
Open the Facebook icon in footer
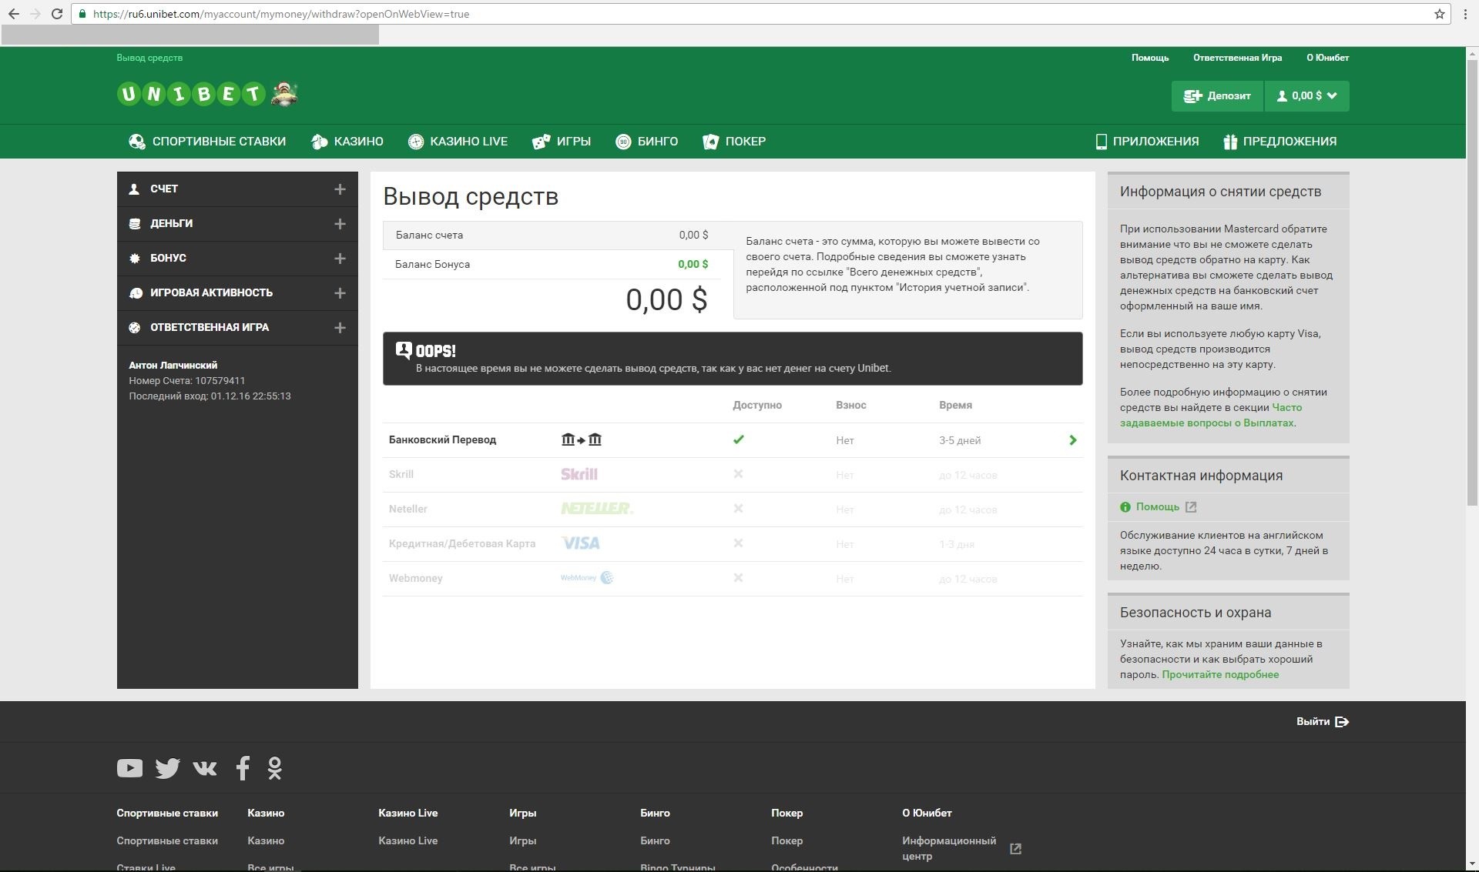click(243, 768)
